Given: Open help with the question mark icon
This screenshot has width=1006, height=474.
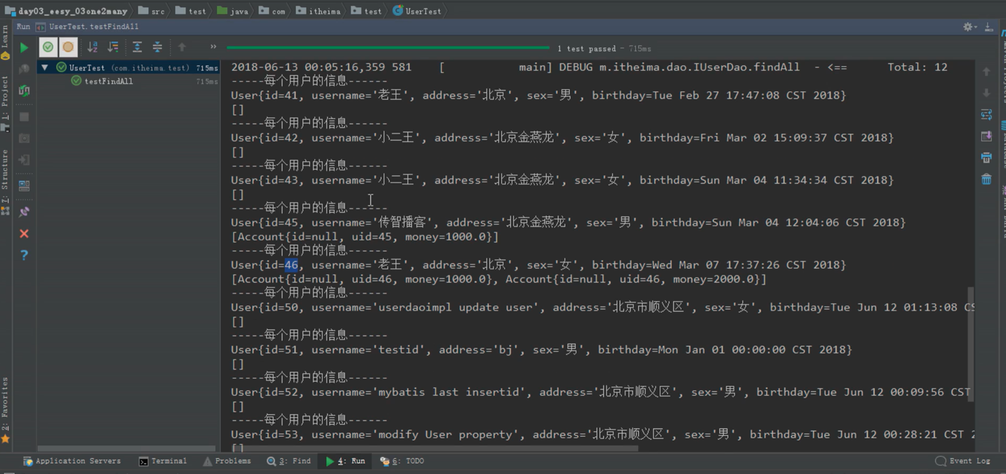Looking at the screenshot, I should (24, 255).
